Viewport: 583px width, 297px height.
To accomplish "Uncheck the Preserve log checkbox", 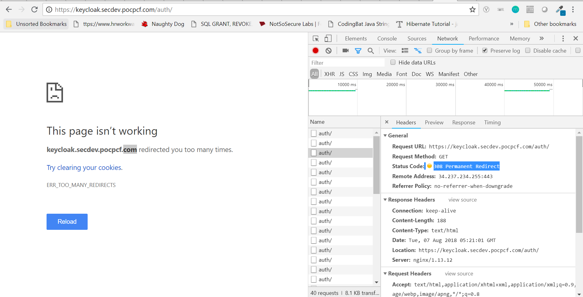I will click(x=485, y=50).
